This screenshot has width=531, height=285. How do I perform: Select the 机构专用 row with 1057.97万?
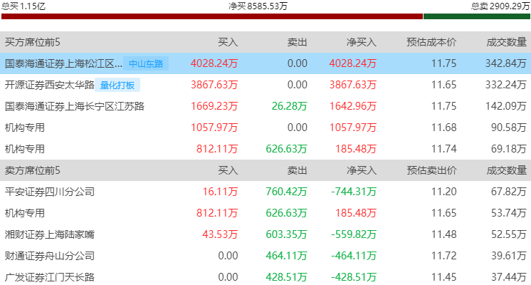tap(265, 128)
